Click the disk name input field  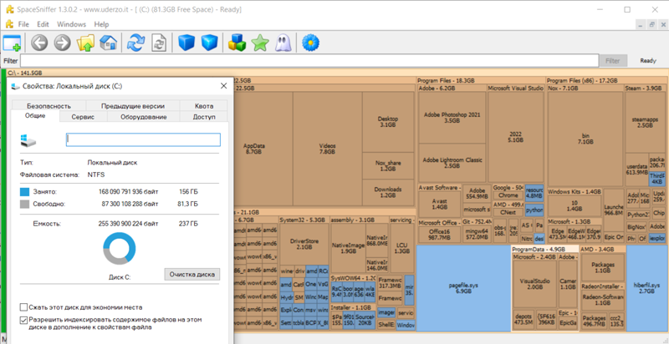pos(143,139)
